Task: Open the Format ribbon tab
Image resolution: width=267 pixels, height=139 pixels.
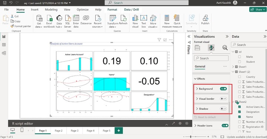Action: coord(112,10)
